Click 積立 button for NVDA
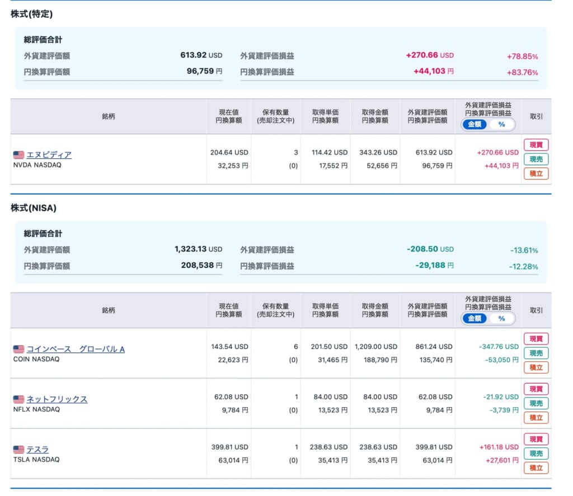The height and width of the screenshot is (496, 573). coord(536,173)
